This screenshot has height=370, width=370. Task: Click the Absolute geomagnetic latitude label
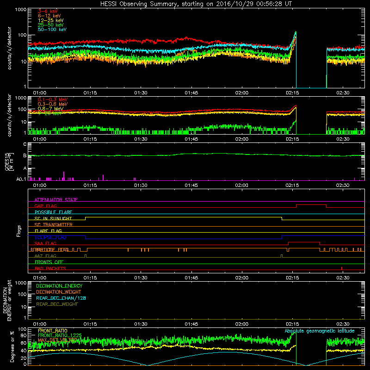tap(320, 331)
